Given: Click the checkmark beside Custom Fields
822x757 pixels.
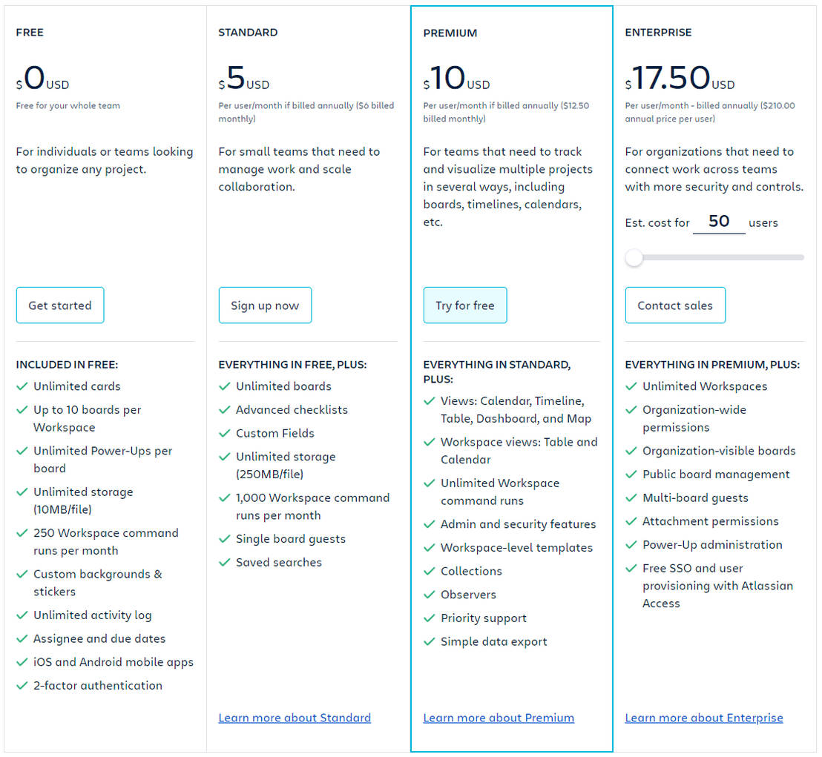Looking at the screenshot, I should pos(225,434).
